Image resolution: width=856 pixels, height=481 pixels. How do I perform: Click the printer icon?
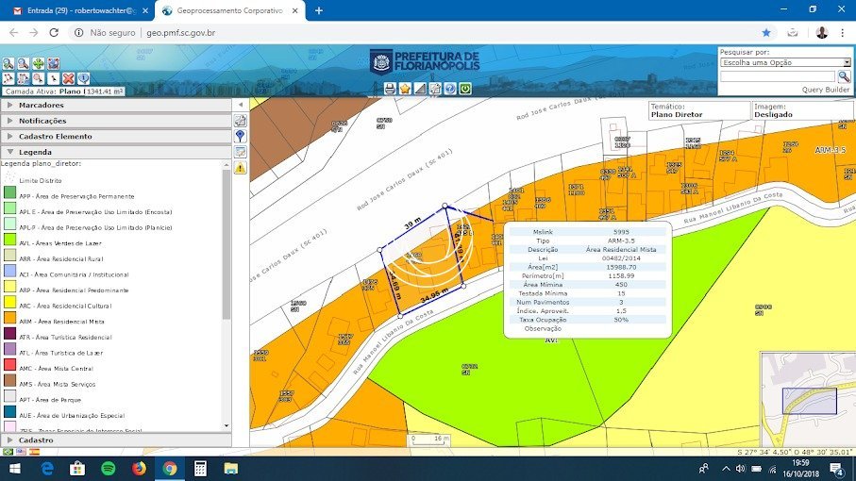[x=390, y=89]
